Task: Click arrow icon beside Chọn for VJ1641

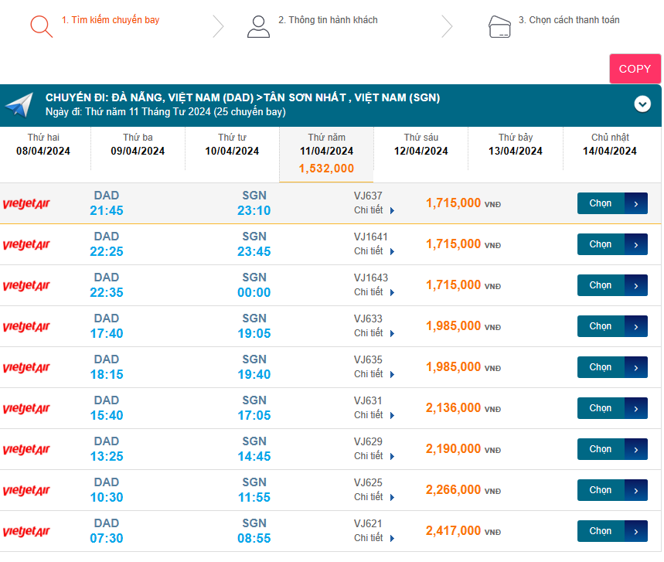Action: 635,244
